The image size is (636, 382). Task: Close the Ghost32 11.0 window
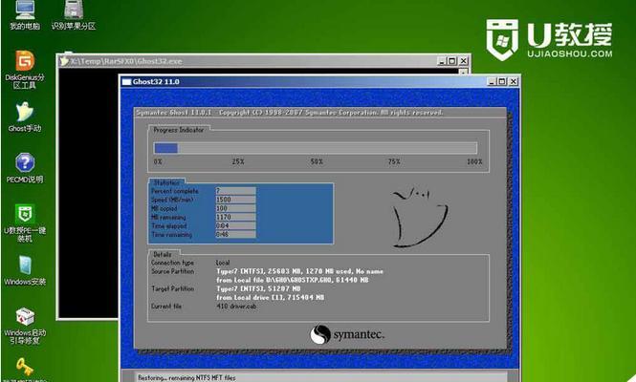(x=513, y=81)
